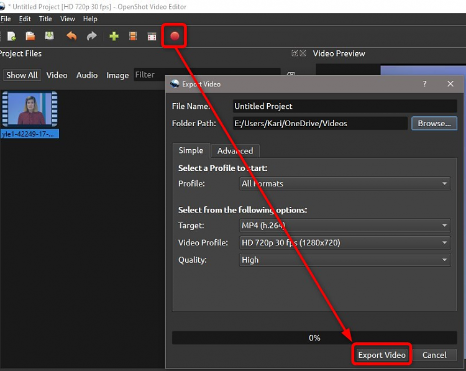Image resolution: width=466 pixels, height=371 pixels.
Task: Redo with the gray arrow icon
Action: coord(91,36)
